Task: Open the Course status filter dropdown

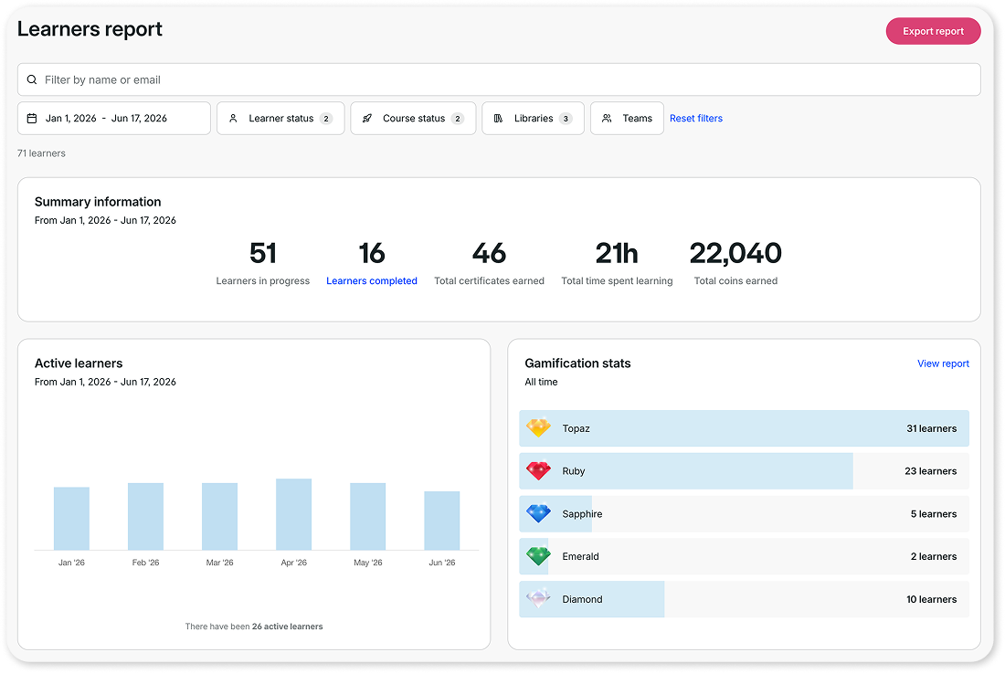Action: 413,118
